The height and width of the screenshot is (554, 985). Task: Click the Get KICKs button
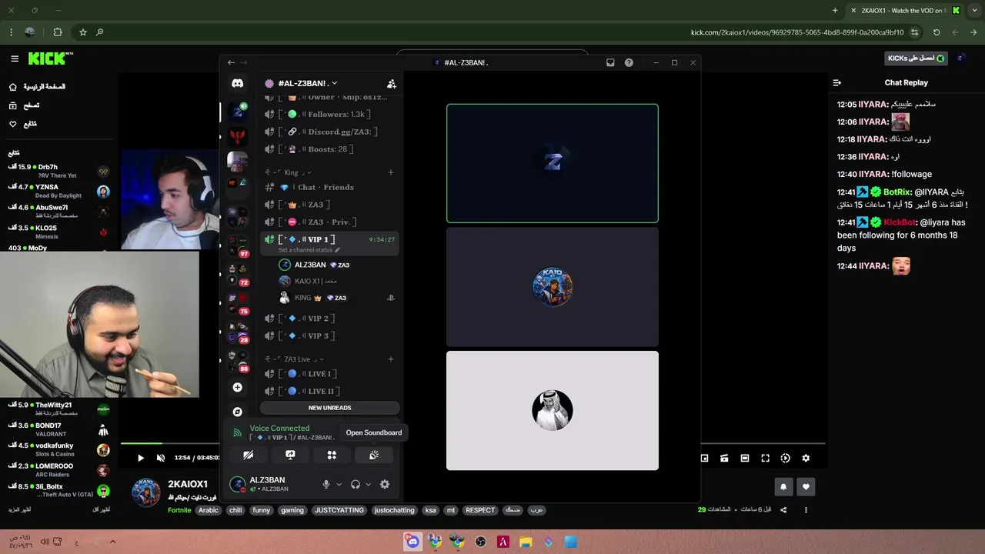(x=916, y=58)
